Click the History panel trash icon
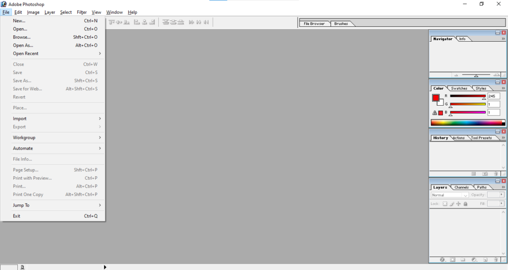 496,174
